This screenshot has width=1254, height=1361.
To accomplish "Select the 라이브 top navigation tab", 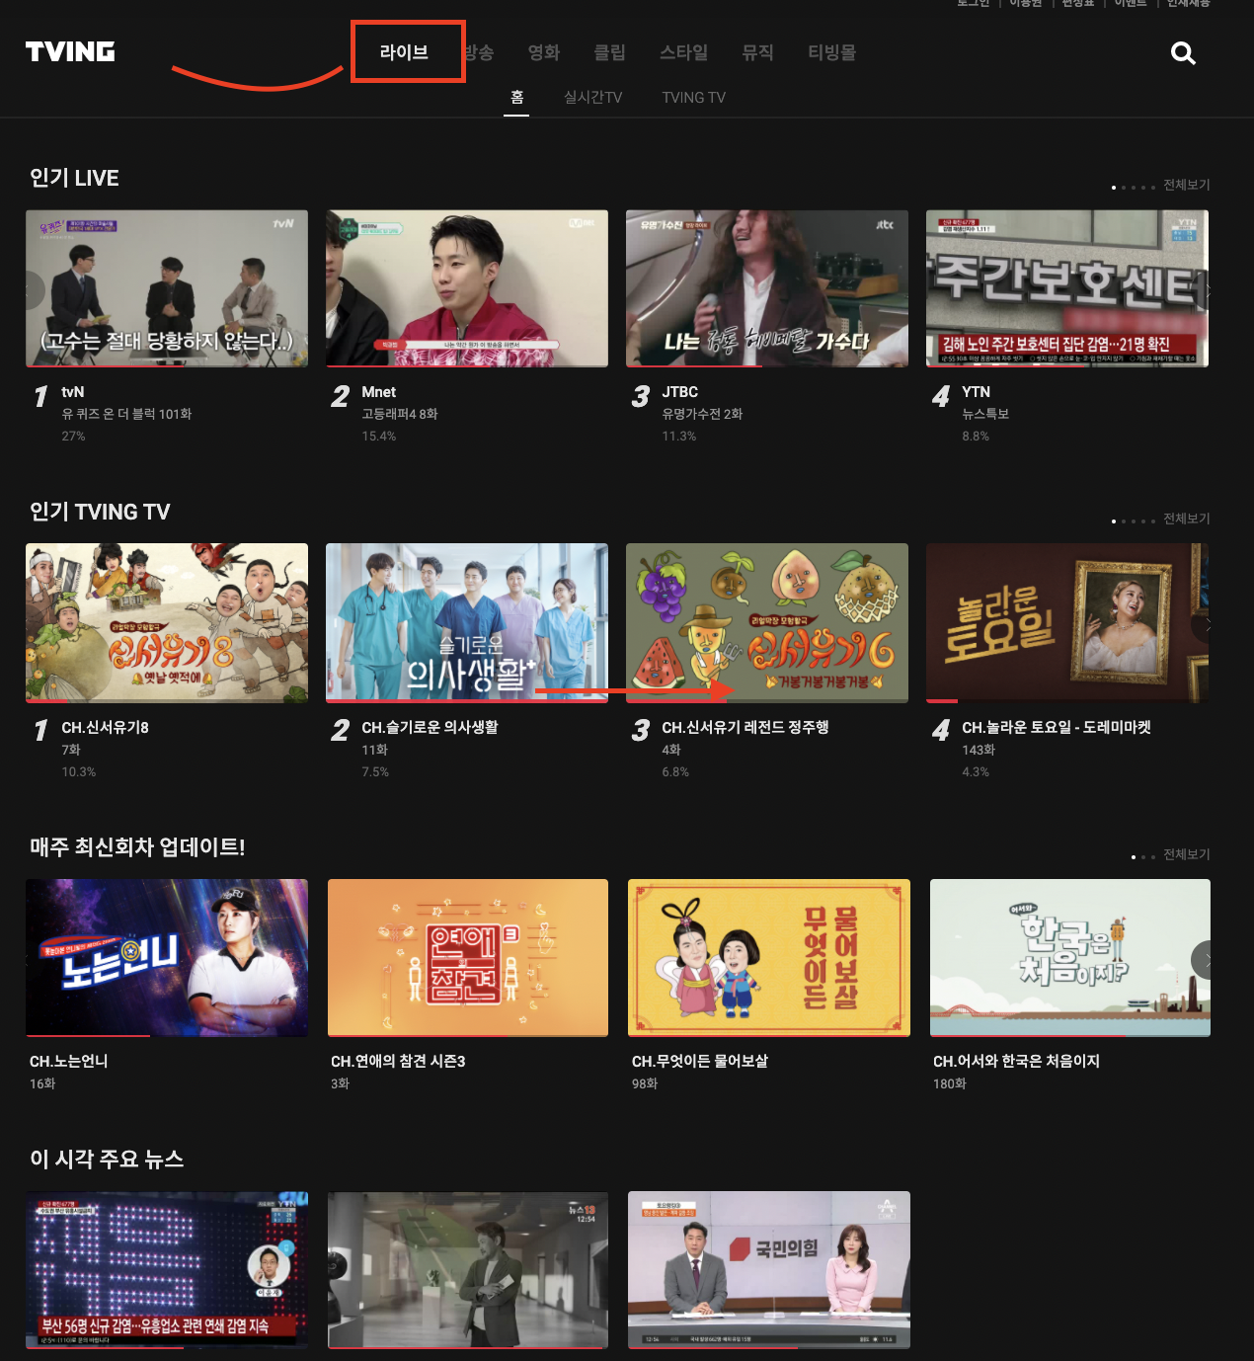I will (404, 52).
